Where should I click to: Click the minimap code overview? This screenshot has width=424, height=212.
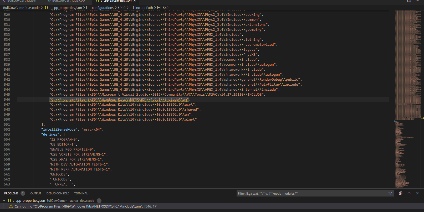click(x=408, y=99)
